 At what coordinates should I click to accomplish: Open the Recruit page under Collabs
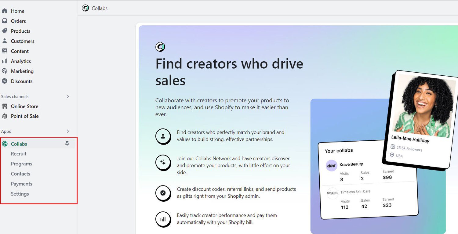[19, 154]
